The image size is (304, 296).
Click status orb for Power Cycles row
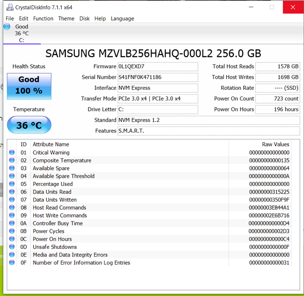coord(12,231)
